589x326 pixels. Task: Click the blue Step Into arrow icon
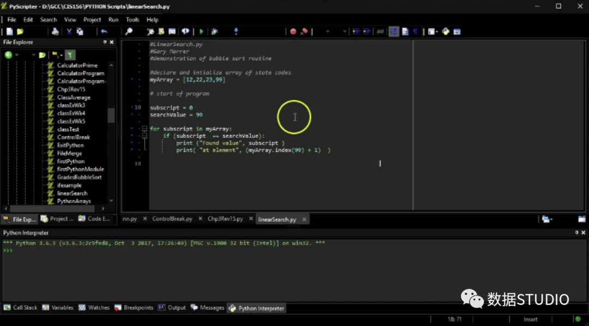point(236,32)
